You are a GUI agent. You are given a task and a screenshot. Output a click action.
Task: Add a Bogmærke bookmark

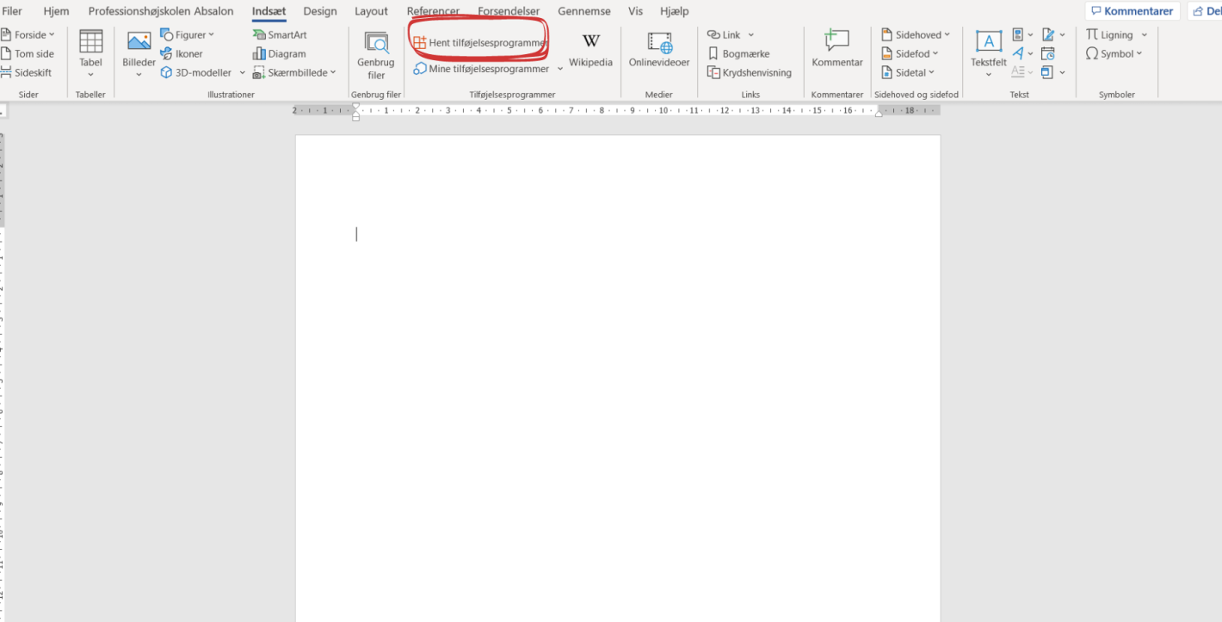coord(738,54)
